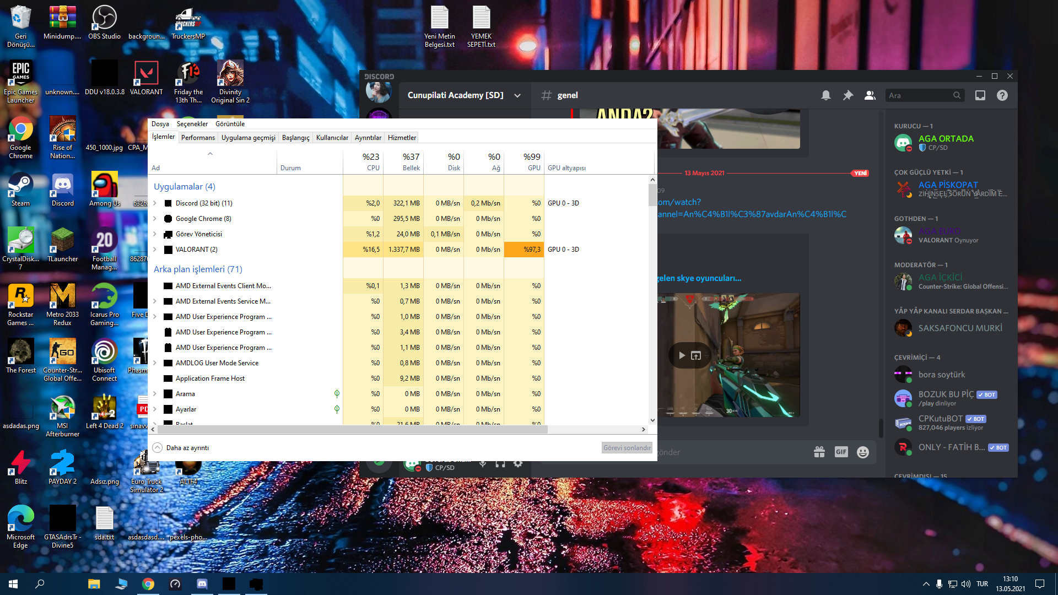Show hidden system tray icons

click(x=926, y=584)
